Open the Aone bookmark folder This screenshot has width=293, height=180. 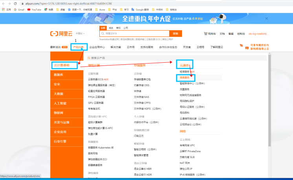[100, 9]
